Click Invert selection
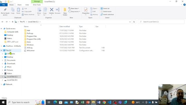Image resolution: width=186 pixels, height=105 pixels. coord(107,15)
